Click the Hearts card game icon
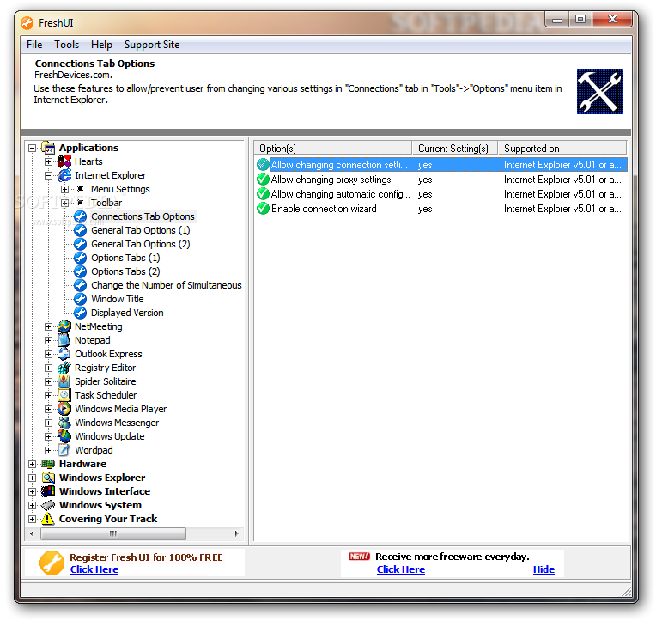 [64, 161]
